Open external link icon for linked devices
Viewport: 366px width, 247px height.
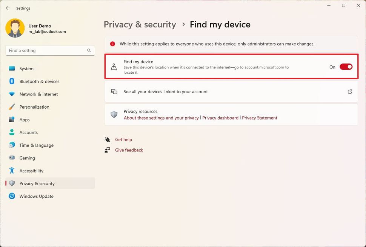350,92
